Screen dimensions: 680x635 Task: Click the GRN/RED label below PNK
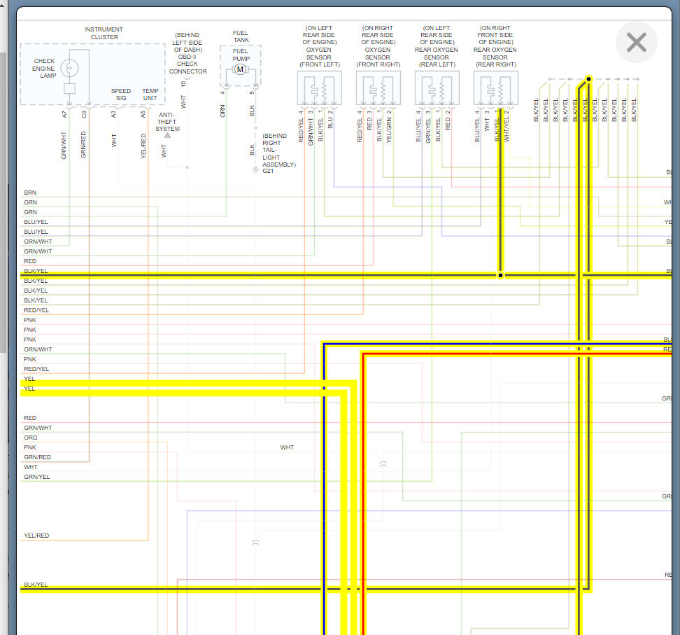coord(37,457)
